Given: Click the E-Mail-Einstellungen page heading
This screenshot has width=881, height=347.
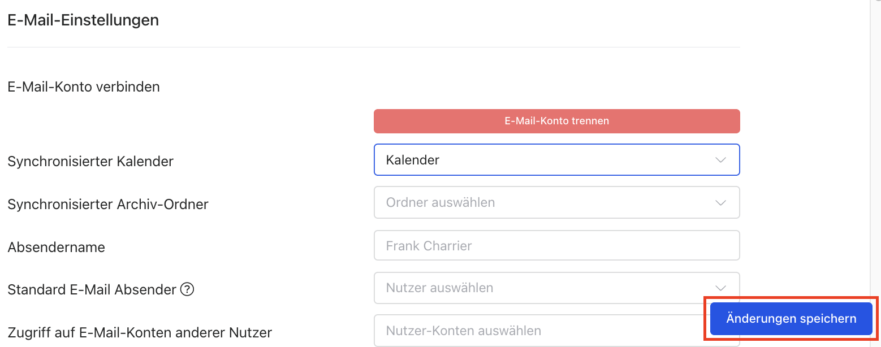Looking at the screenshot, I should (x=83, y=20).
